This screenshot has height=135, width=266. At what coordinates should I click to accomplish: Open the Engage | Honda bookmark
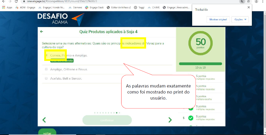click(51, 8)
